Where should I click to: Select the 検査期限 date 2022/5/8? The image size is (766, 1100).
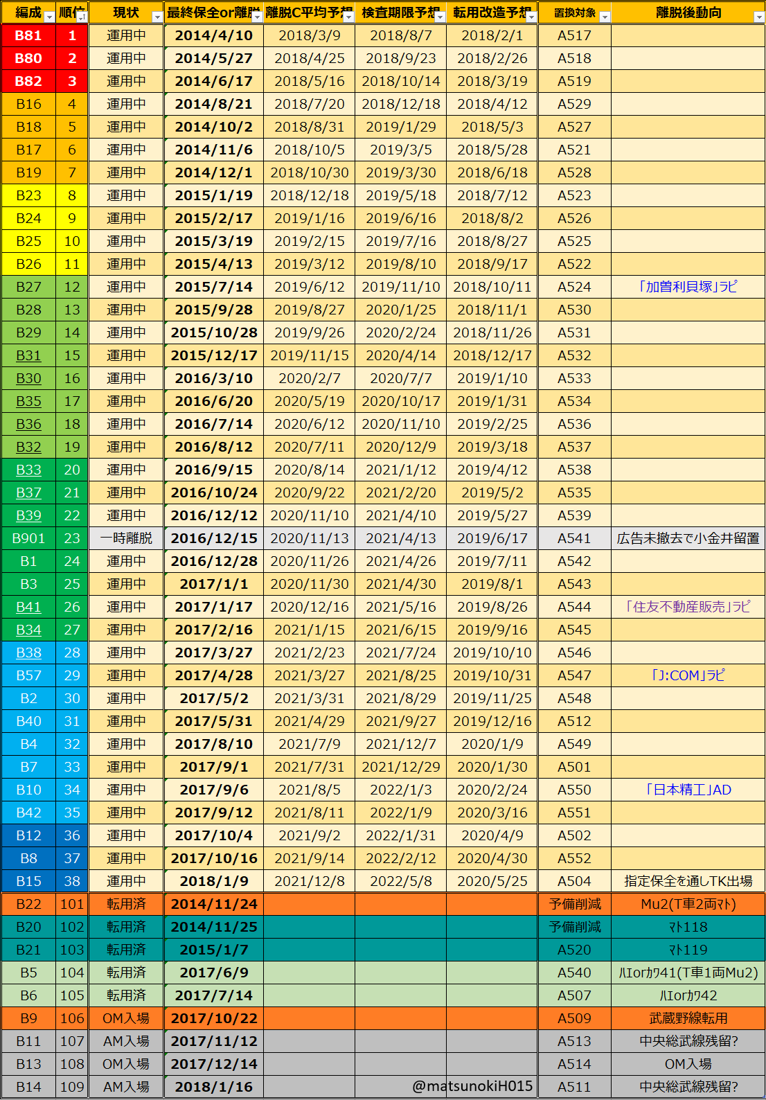[401, 881]
